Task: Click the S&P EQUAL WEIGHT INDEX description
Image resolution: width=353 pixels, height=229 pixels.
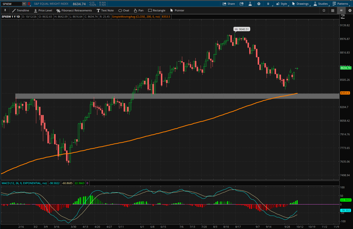Action: pyautogui.click(x=51, y=4)
